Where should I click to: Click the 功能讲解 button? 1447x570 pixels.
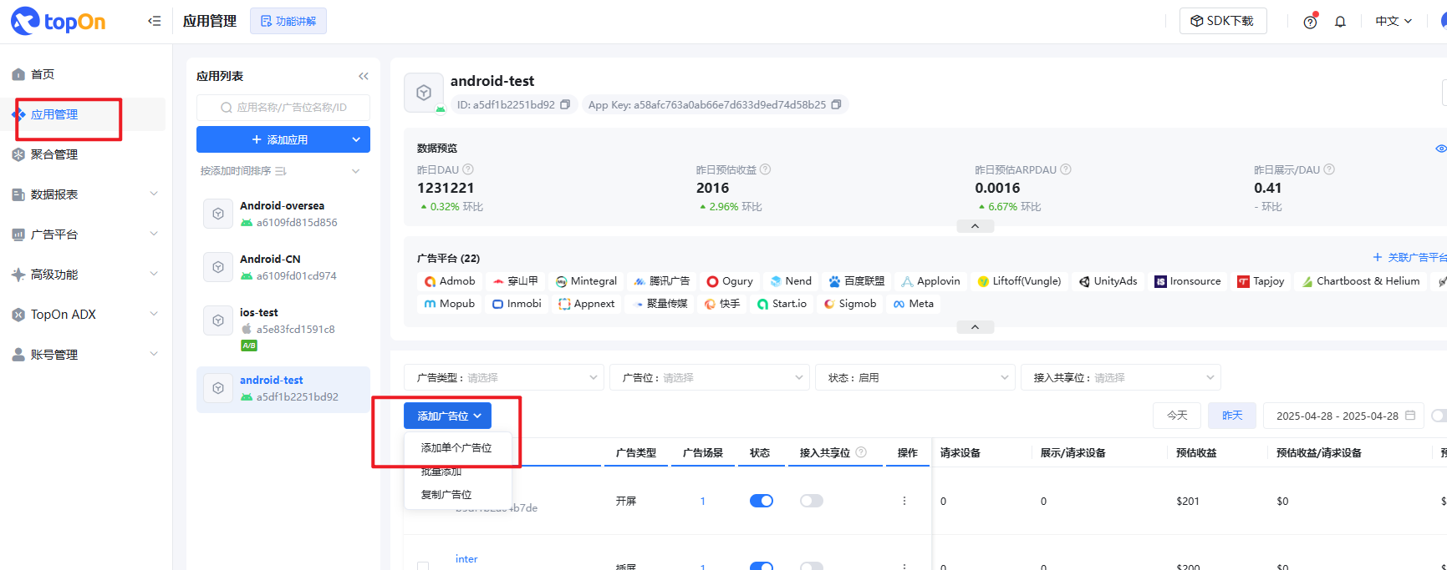[x=288, y=21]
